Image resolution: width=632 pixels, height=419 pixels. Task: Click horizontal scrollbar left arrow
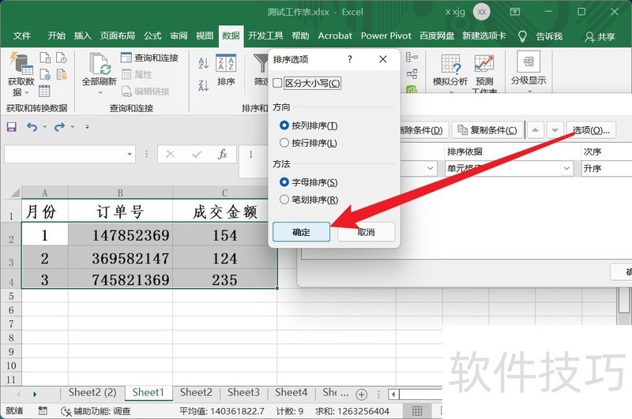tap(393, 395)
